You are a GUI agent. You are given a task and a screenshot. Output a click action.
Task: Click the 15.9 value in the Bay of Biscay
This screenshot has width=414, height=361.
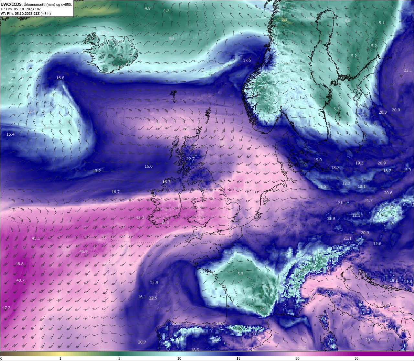click(x=154, y=282)
